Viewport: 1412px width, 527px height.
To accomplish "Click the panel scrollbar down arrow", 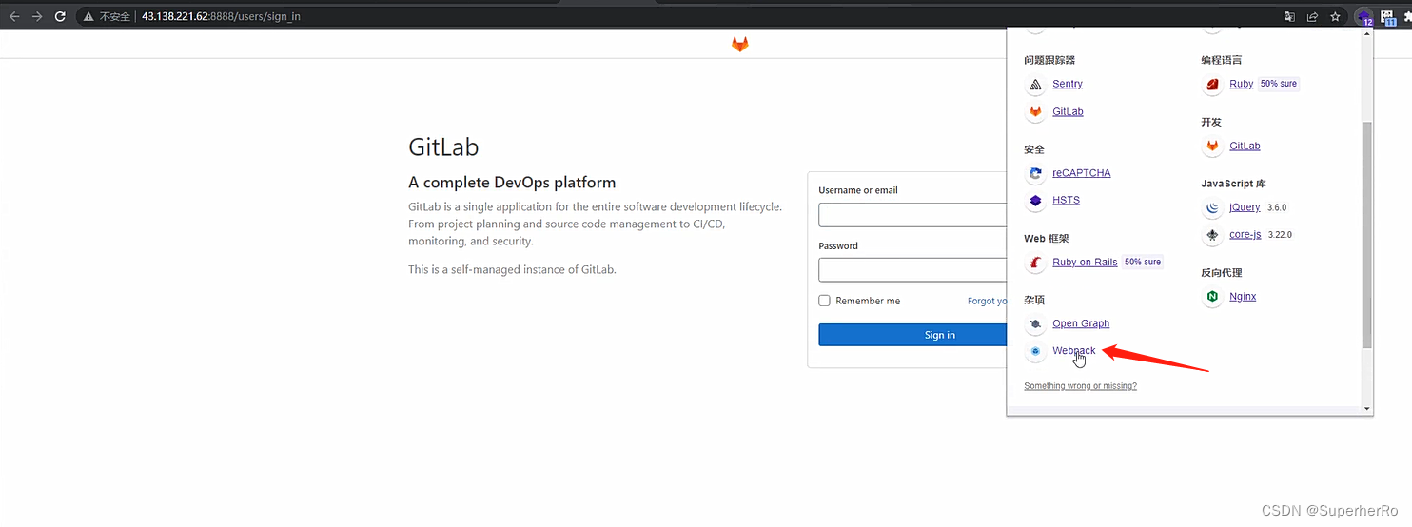I will [1367, 409].
